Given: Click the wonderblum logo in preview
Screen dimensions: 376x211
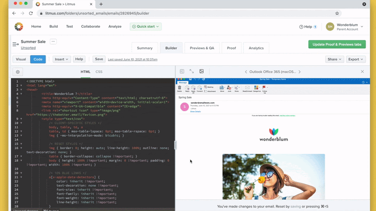Looking at the screenshot, I should (274, 135).
